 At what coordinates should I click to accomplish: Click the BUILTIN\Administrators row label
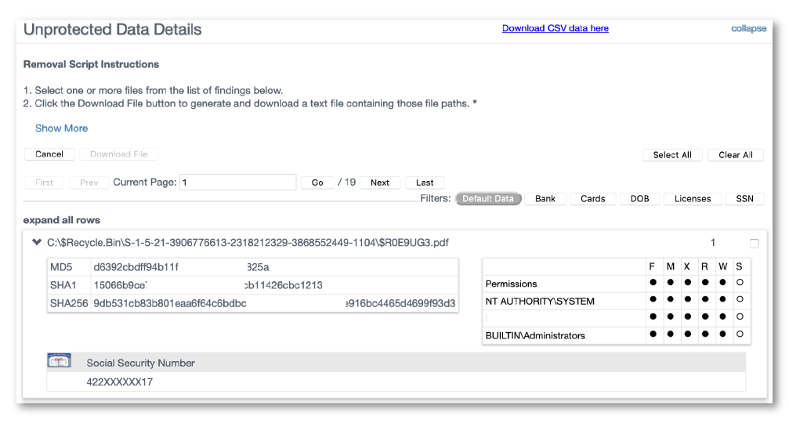pyautogui.click(x=535, y=335)
